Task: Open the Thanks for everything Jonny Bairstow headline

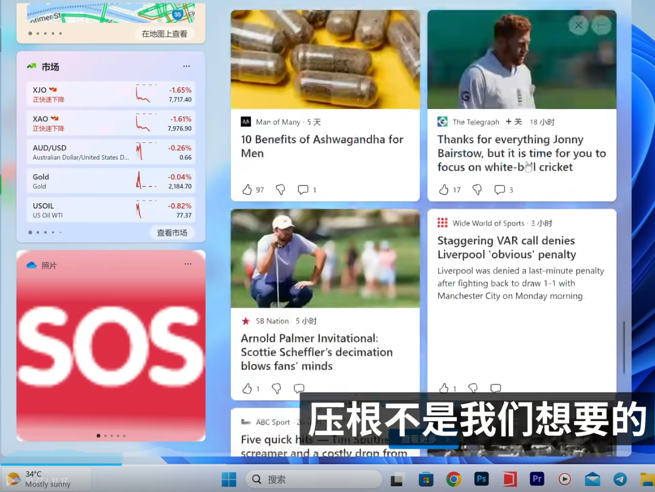Action: click(x=522, y=153)
